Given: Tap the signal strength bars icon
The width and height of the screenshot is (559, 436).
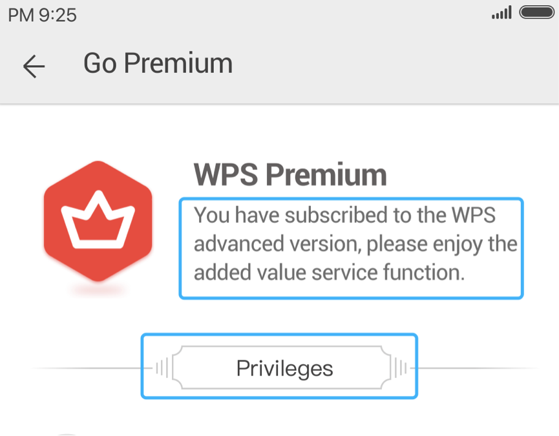Looking at the screenshot, I should (502, 12).
